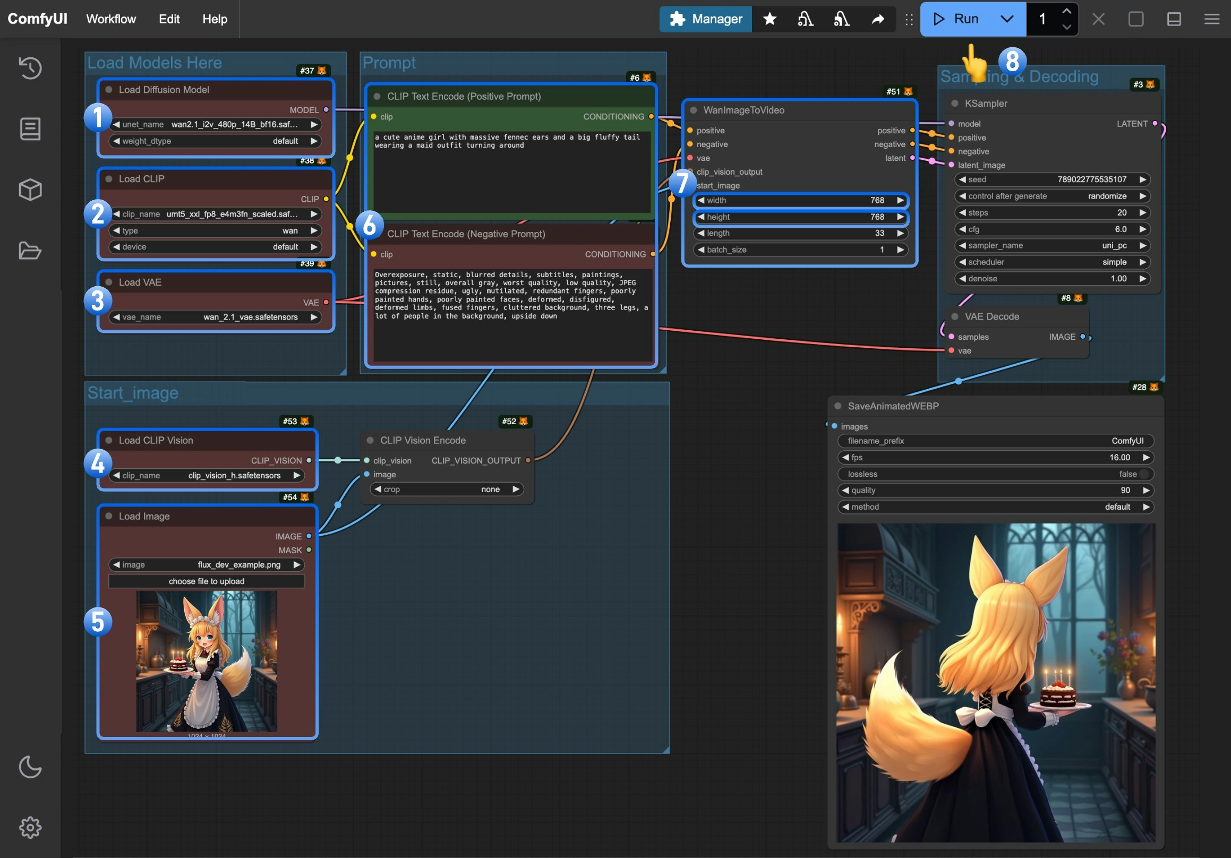Click 'choose file to upload' in Load Image
Screen dimensions: 1231x858
pyautogui.click(x=206, y=581)
